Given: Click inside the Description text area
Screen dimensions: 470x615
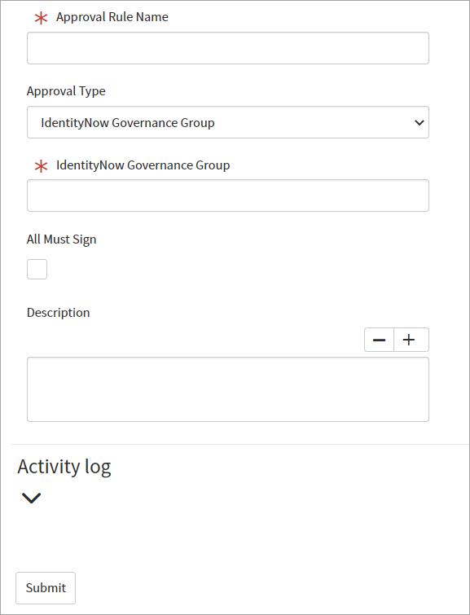Looking at the screenshot, I should pos(228,389).
